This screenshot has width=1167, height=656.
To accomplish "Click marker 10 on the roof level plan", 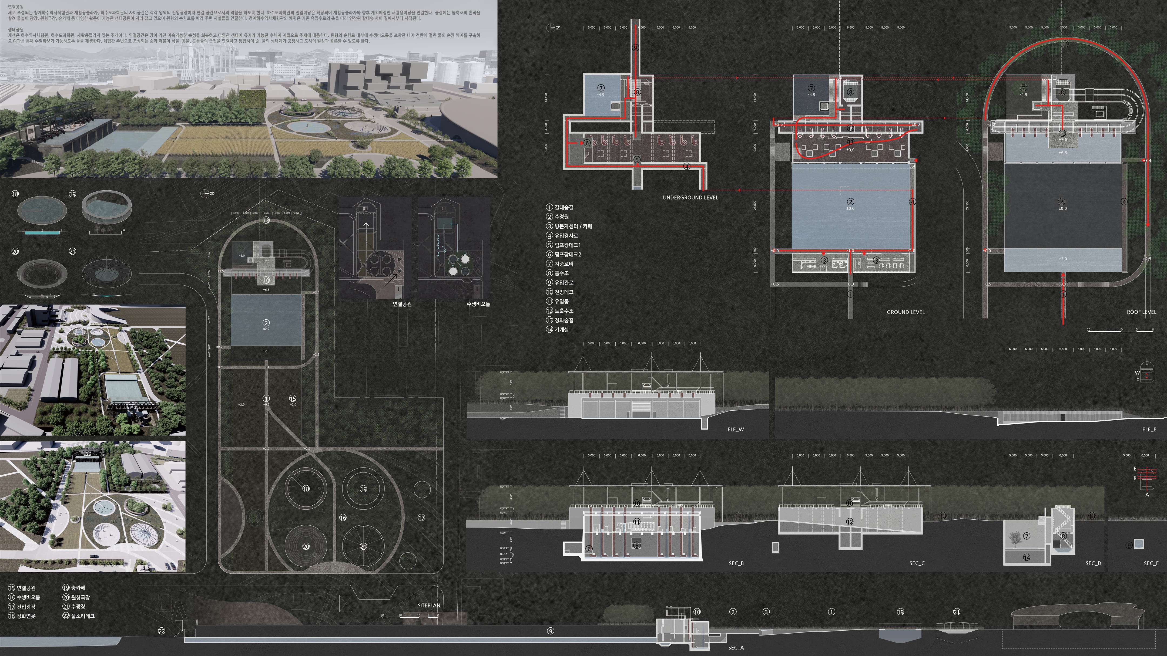I will click(x=1062, y=133).
